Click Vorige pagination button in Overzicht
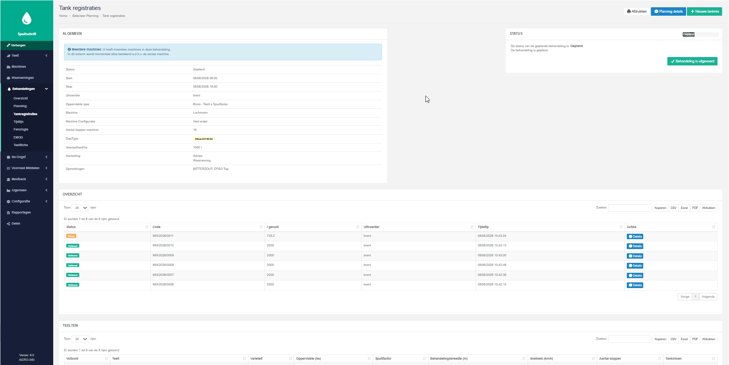 tap(685, 297)
